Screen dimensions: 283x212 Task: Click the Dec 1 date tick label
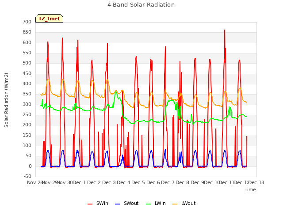pyautogui.click(x=79, y=182)
